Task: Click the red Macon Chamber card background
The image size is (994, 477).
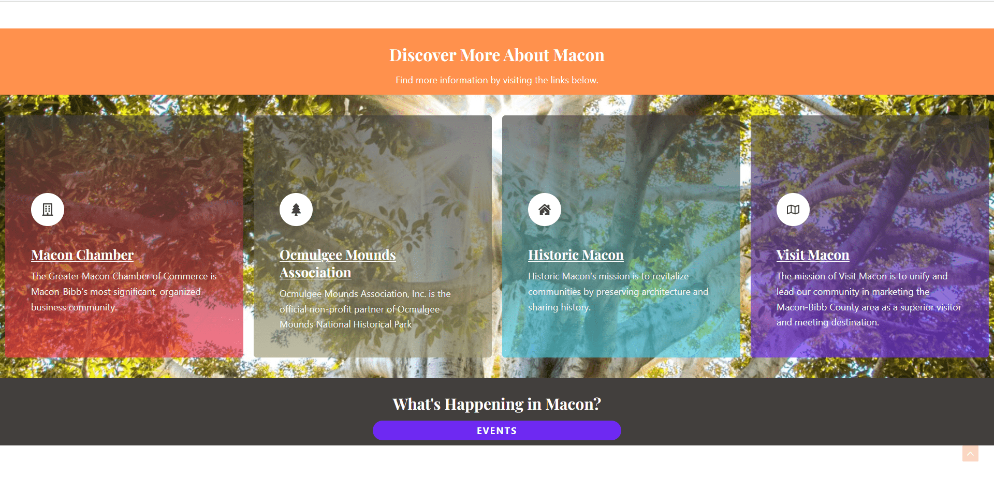Action: tap(124, 155)
